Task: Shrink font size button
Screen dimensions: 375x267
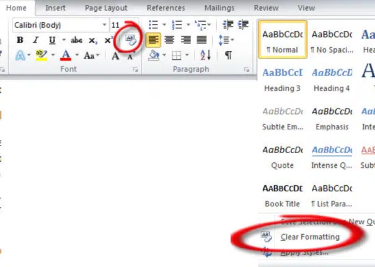Action: coord(131,56)
